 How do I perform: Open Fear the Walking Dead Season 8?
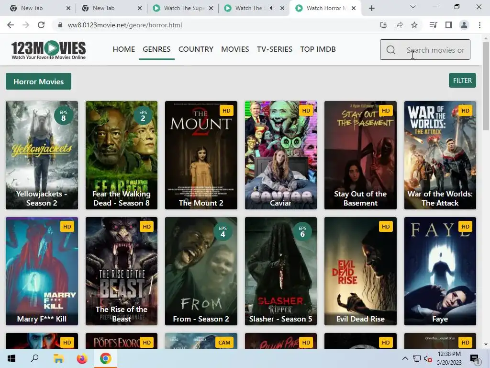122,155
